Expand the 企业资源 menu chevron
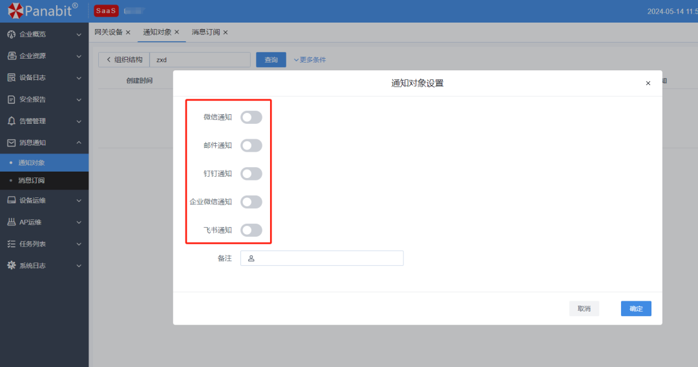The height and width of the screenshot is (367, 698). pyautogui.click(x=79, y=56)
